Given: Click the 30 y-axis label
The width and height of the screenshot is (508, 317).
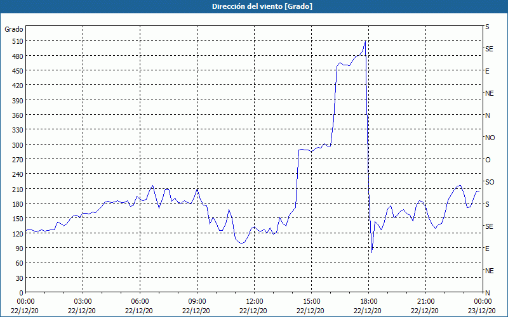Looking at the screenshot, I should (19, 278).
